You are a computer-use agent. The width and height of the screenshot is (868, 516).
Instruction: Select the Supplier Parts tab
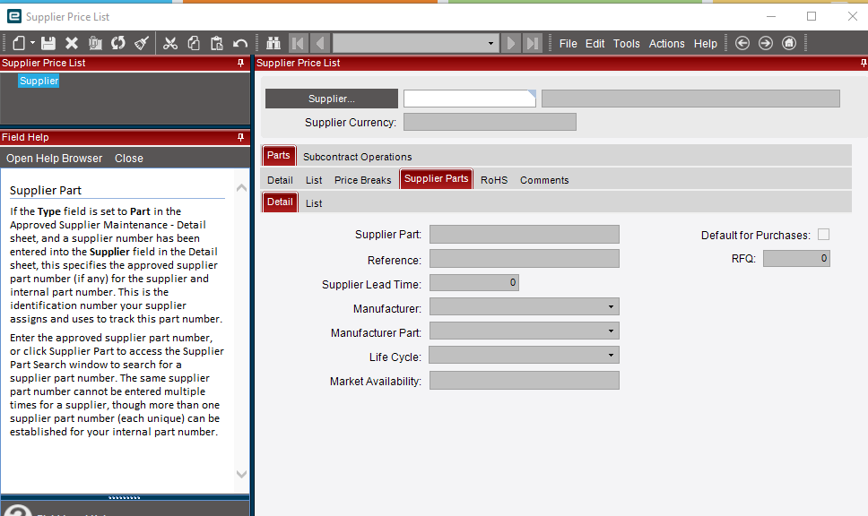pos(436,178)
